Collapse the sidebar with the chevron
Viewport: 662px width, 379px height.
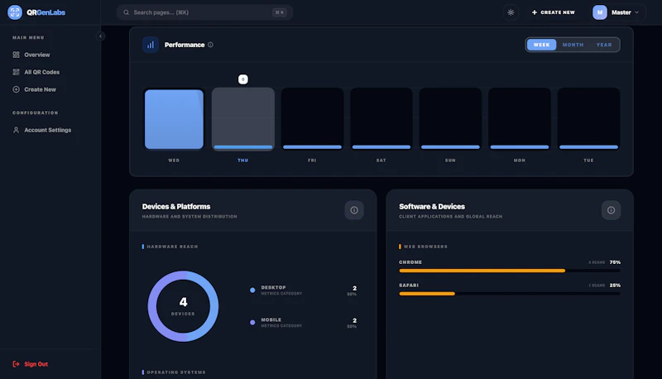(100, 36)
